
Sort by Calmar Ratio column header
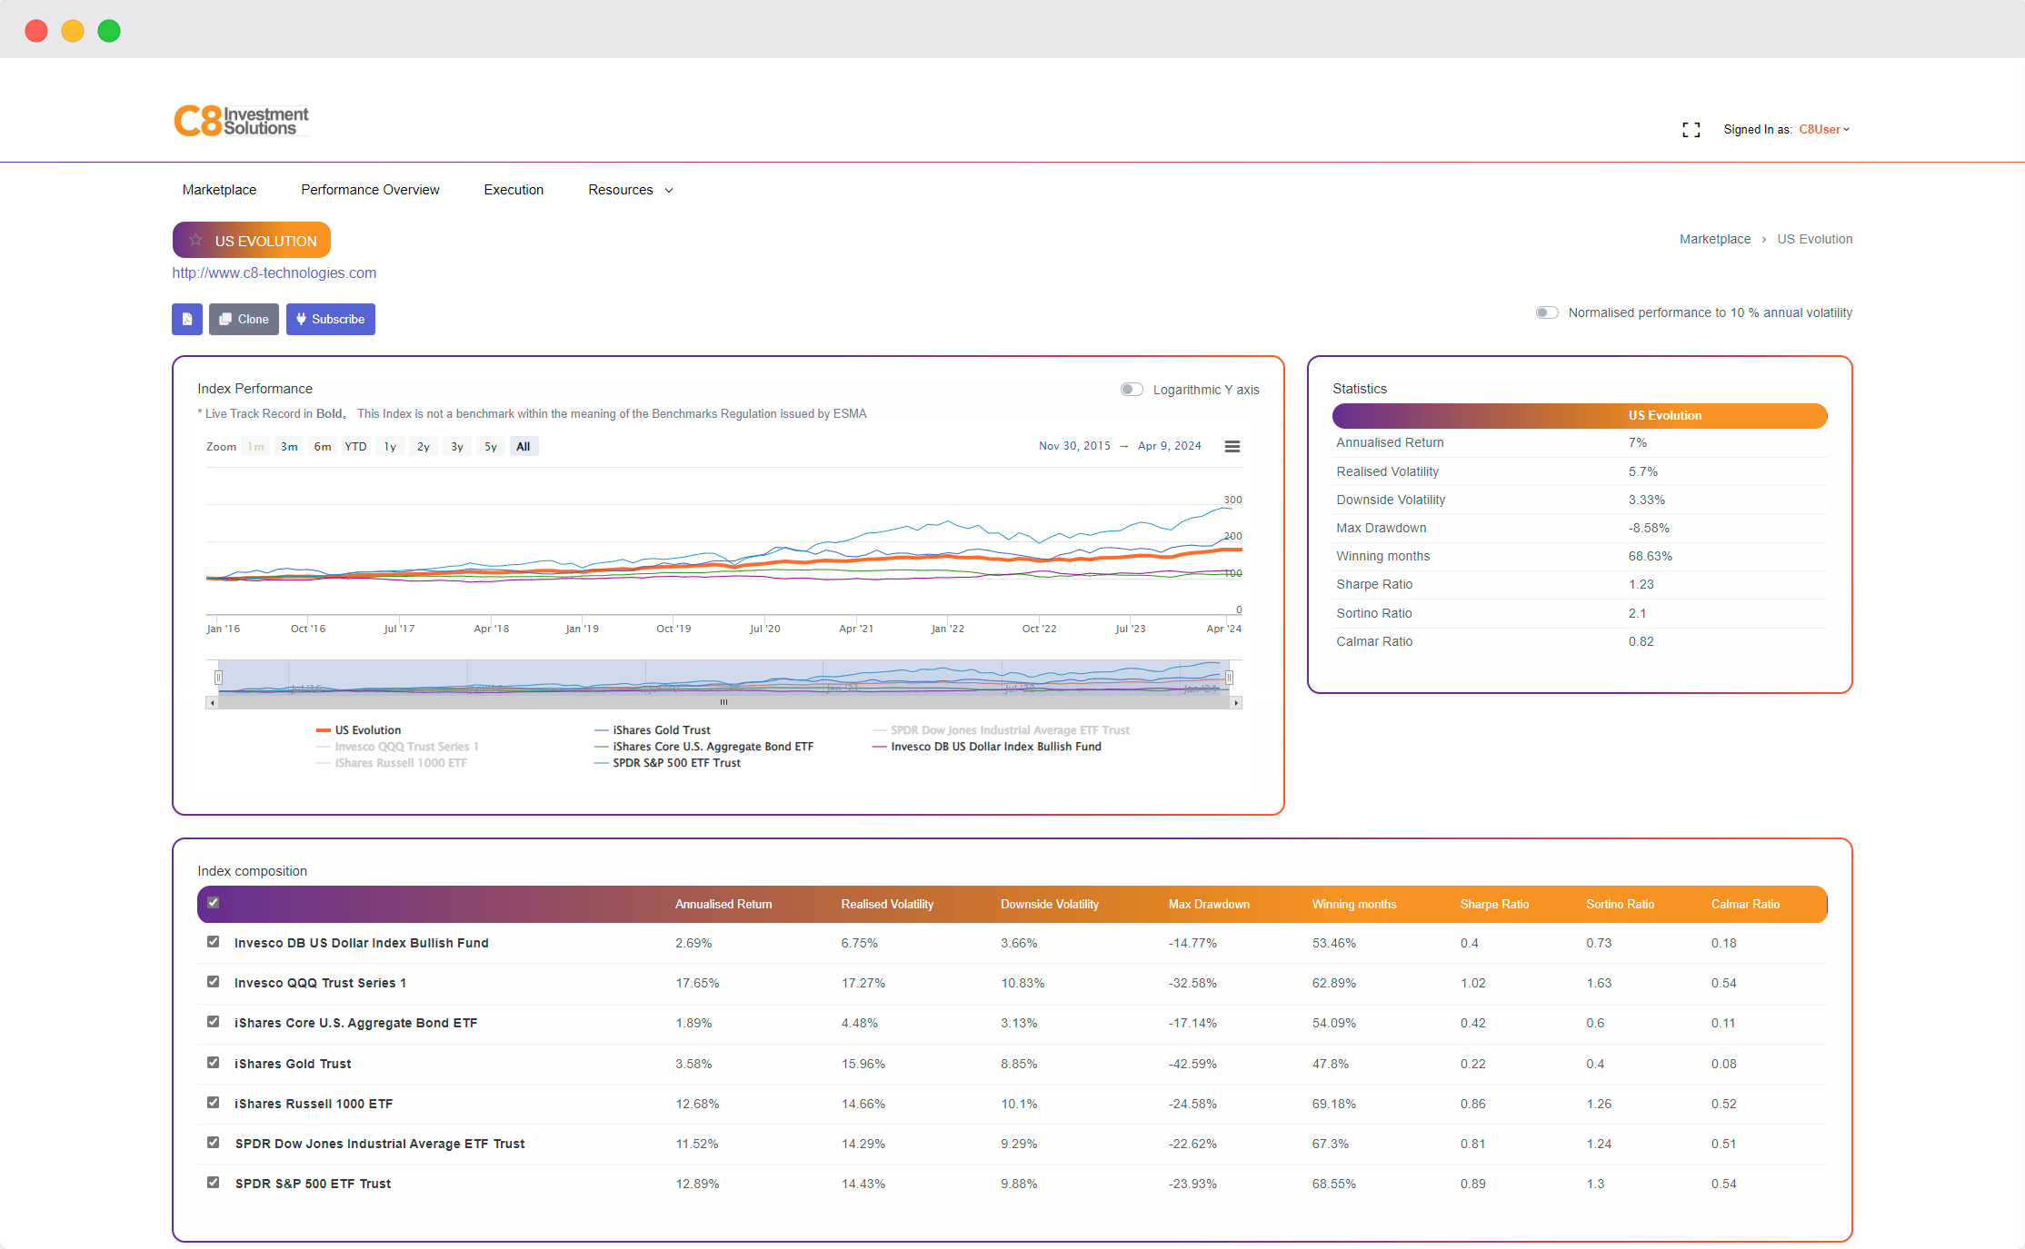pos(1745,904)
